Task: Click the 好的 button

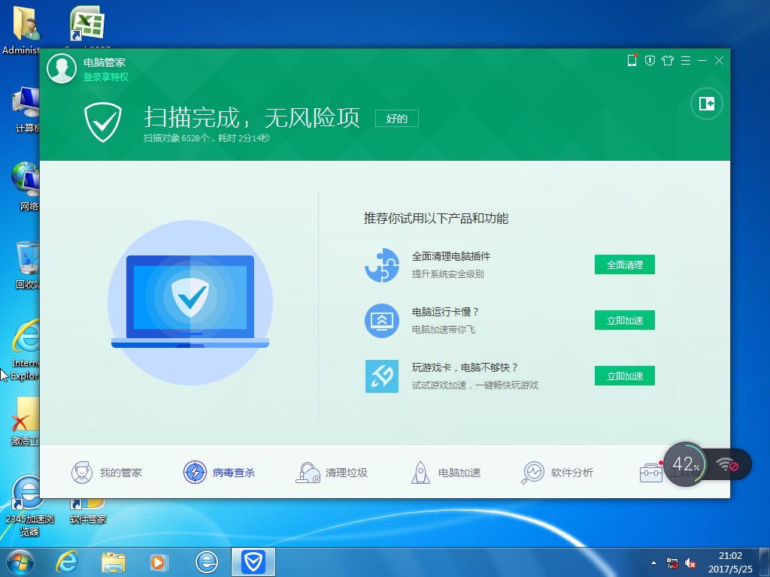Action: click(x=397, y=118)
